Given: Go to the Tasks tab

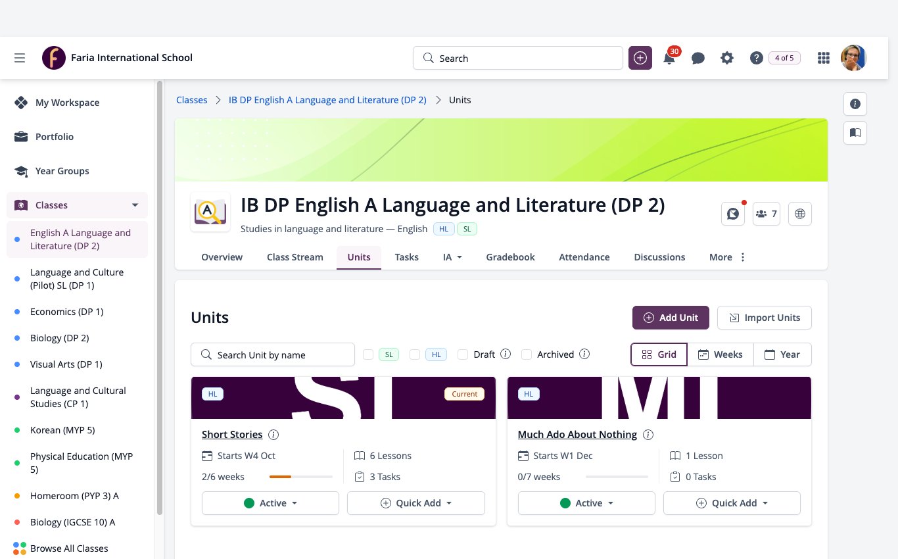Looking at the screenshot, I should pyautogui.click(x=406, y=257).
